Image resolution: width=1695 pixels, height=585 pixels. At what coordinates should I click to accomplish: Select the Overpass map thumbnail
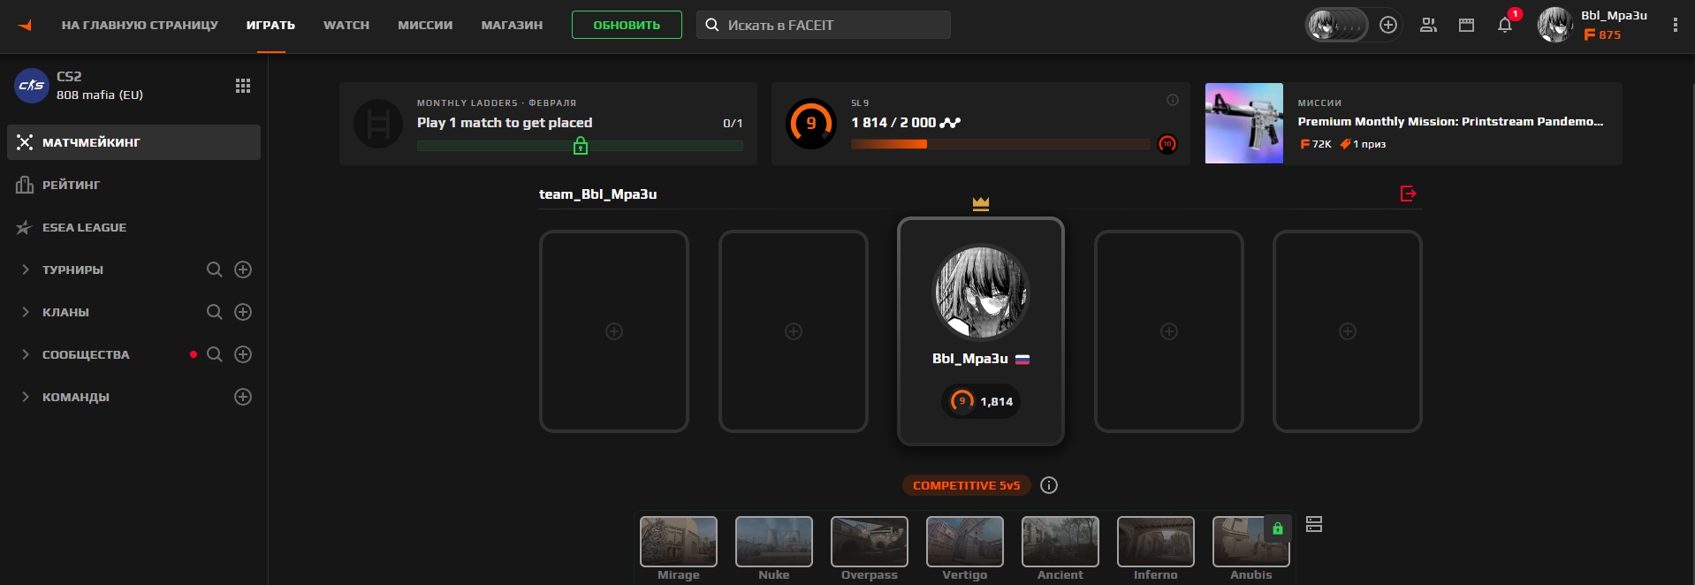coord(870,542)
